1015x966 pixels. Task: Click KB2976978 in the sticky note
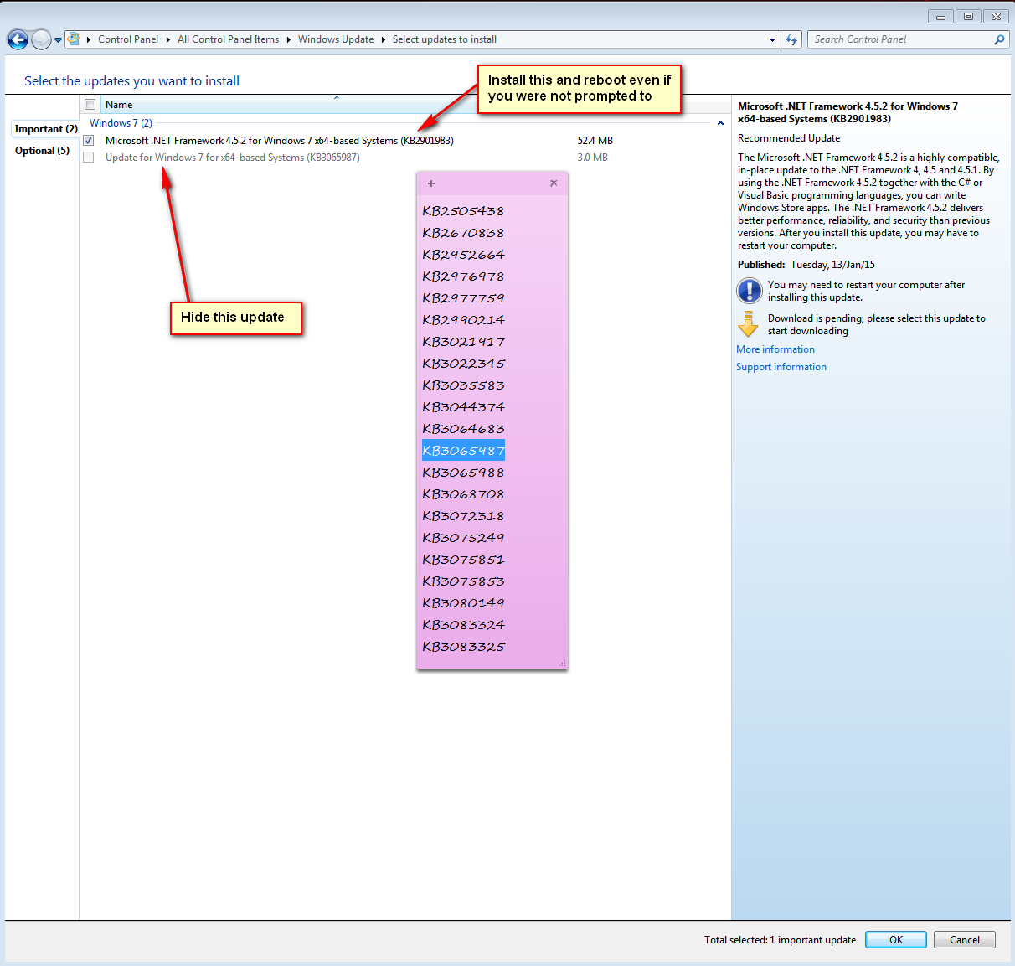pyautogui.click(x=463, y=276)
